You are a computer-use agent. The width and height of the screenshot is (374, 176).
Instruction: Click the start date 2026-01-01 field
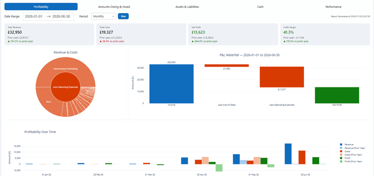34,16
